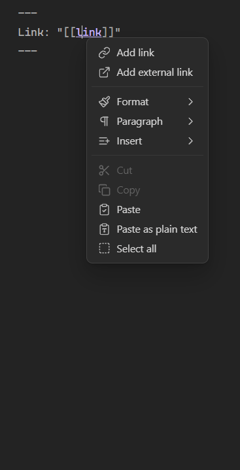Image resolution: width=240 pixels, height=470 pixels.
Task: Click the Insert lines-plus icon
Action: tap(104, 141)
